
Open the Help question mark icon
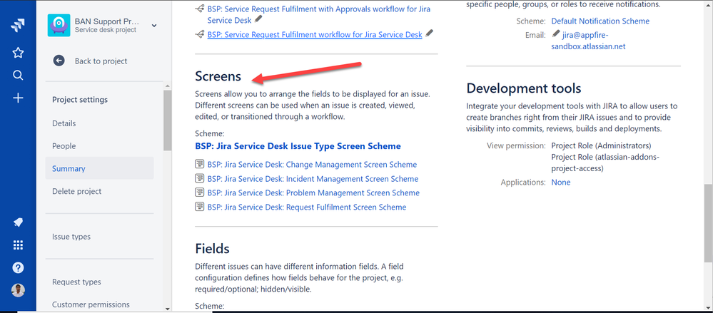(18, 267)
